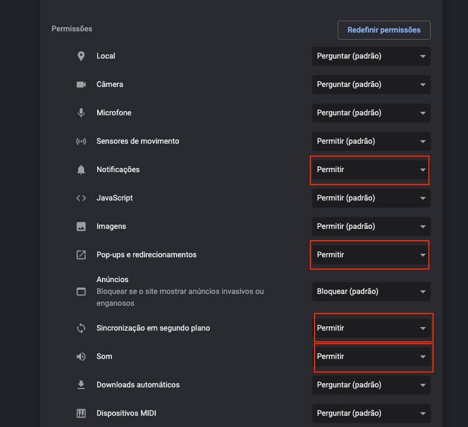
Task: Click the Downloads automáticos arrow icon
Action: (x=81, y=384)
